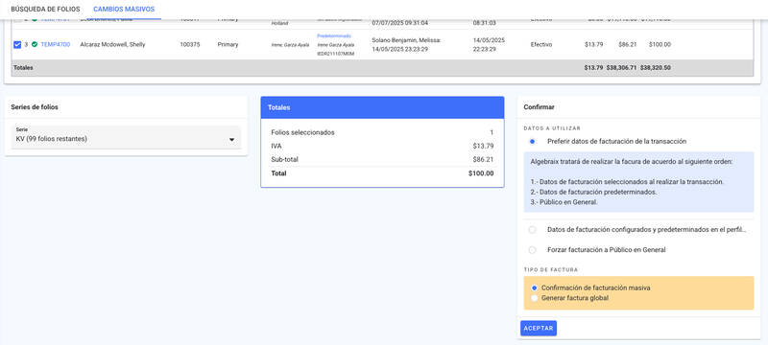Click the Totales blue card header
768x345 pixels.
click(382, 107)
